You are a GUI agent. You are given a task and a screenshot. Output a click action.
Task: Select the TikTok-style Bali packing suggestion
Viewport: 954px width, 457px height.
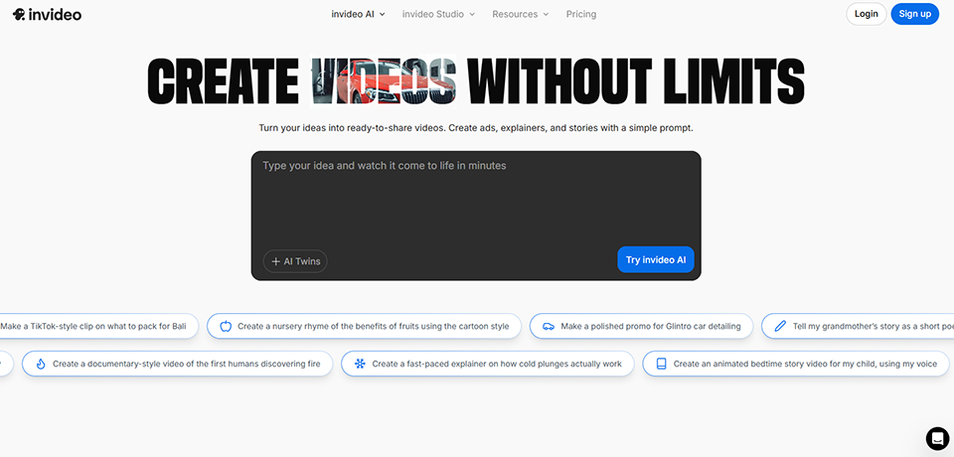(x=97, y=326)
